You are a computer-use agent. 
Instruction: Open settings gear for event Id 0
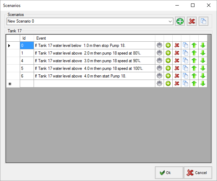[x=159, y=46]
